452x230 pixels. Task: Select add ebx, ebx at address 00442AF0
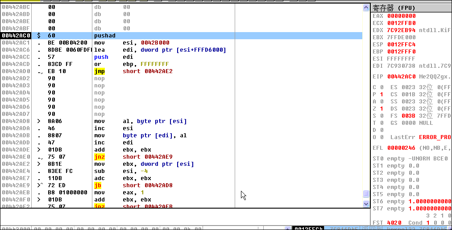point(123,200)
